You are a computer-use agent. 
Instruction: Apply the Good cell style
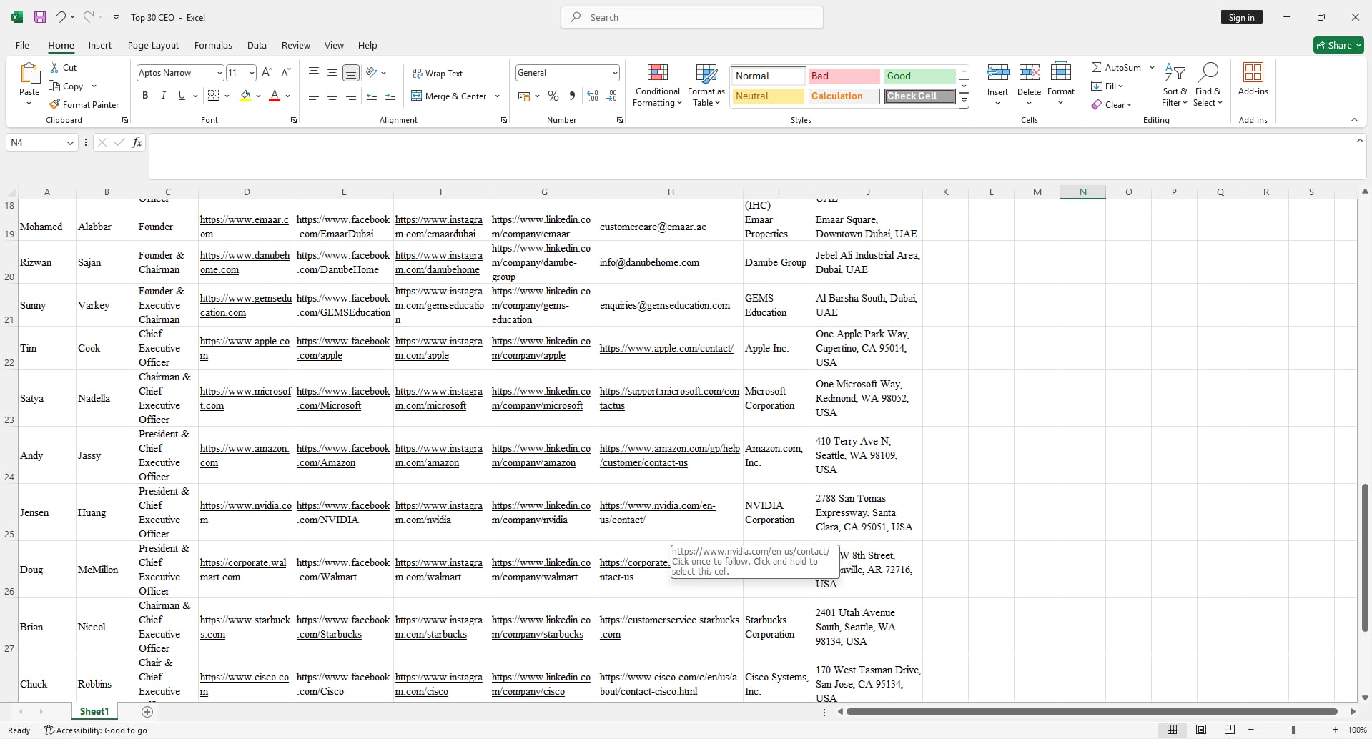point(919,76)
